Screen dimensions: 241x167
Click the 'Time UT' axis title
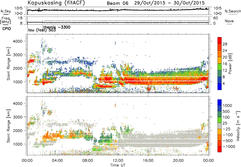point(118,165)
